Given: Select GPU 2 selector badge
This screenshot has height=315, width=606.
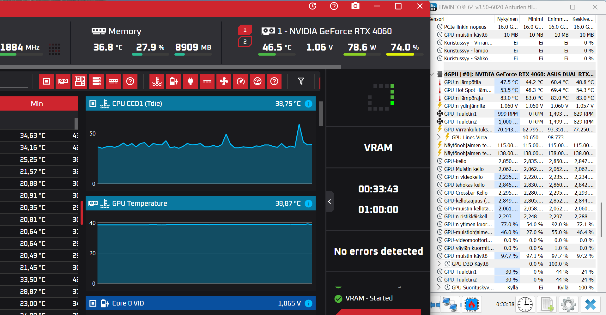Looking at the screenshot, I should [245, 42].
